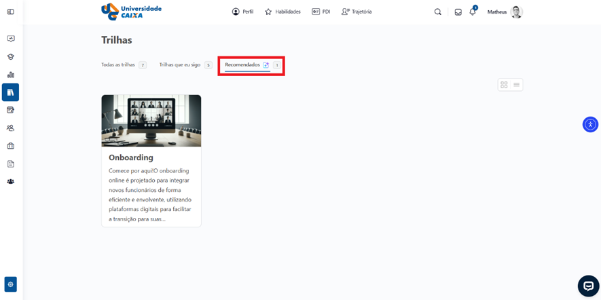
Task: Open the briefcase icon in sidebar
Action: tap(10, 146)
